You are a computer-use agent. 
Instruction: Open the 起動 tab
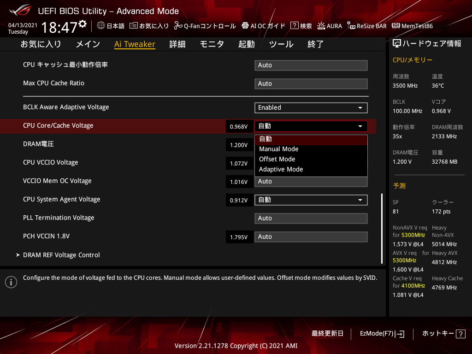click(247, 44)
